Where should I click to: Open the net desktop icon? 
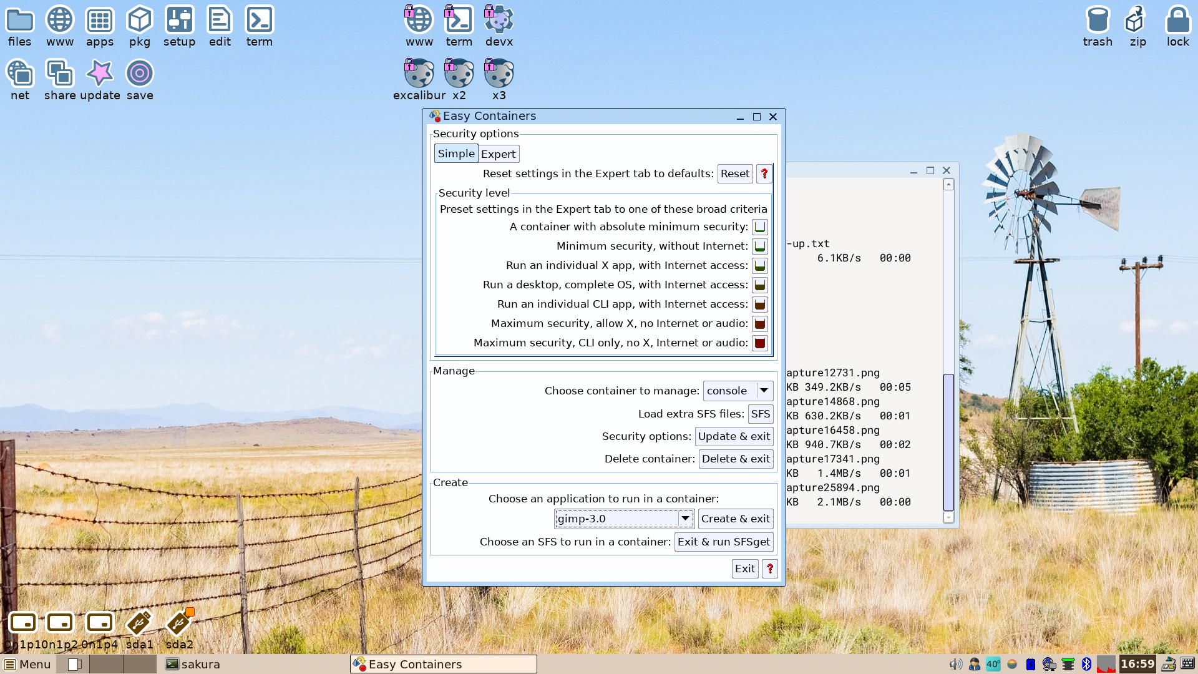coord(20,80)
